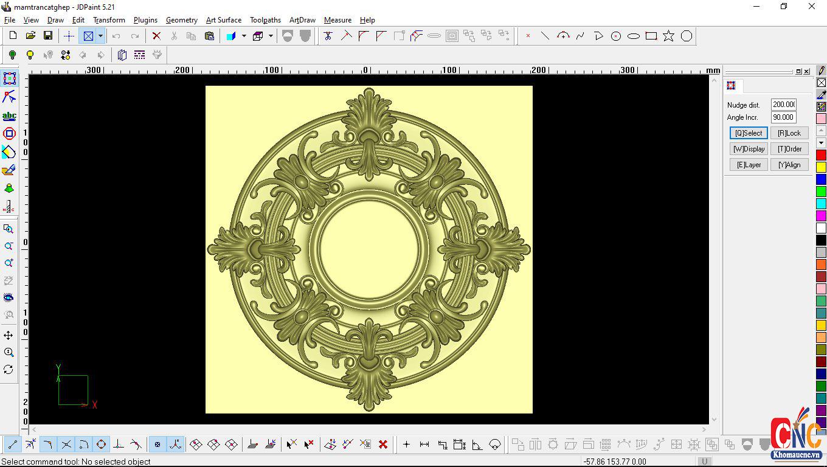Select the star shape drawing tool
Screen dimensions: 827x467
pyautogui.click(x=668, y=36)
